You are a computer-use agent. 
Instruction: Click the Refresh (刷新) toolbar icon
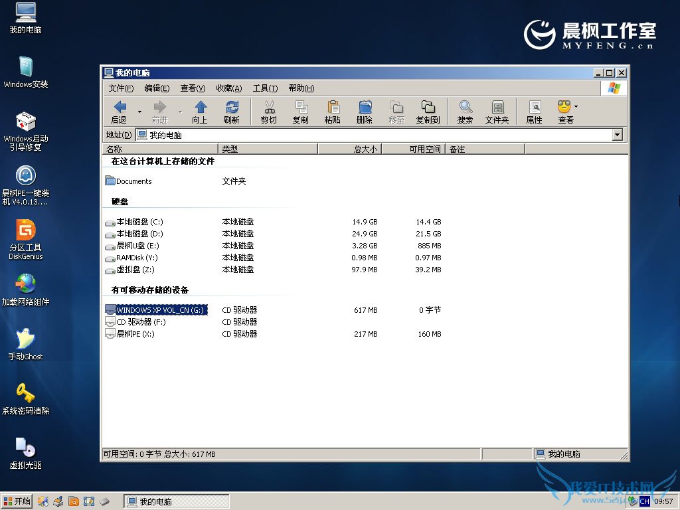click(232, 108)
